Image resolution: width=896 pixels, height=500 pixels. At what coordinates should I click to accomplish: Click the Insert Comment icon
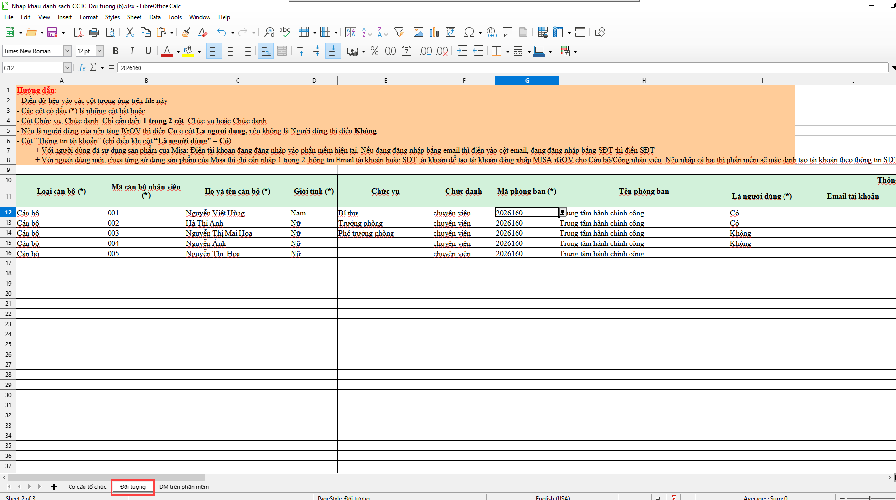(x=507, y=32)
